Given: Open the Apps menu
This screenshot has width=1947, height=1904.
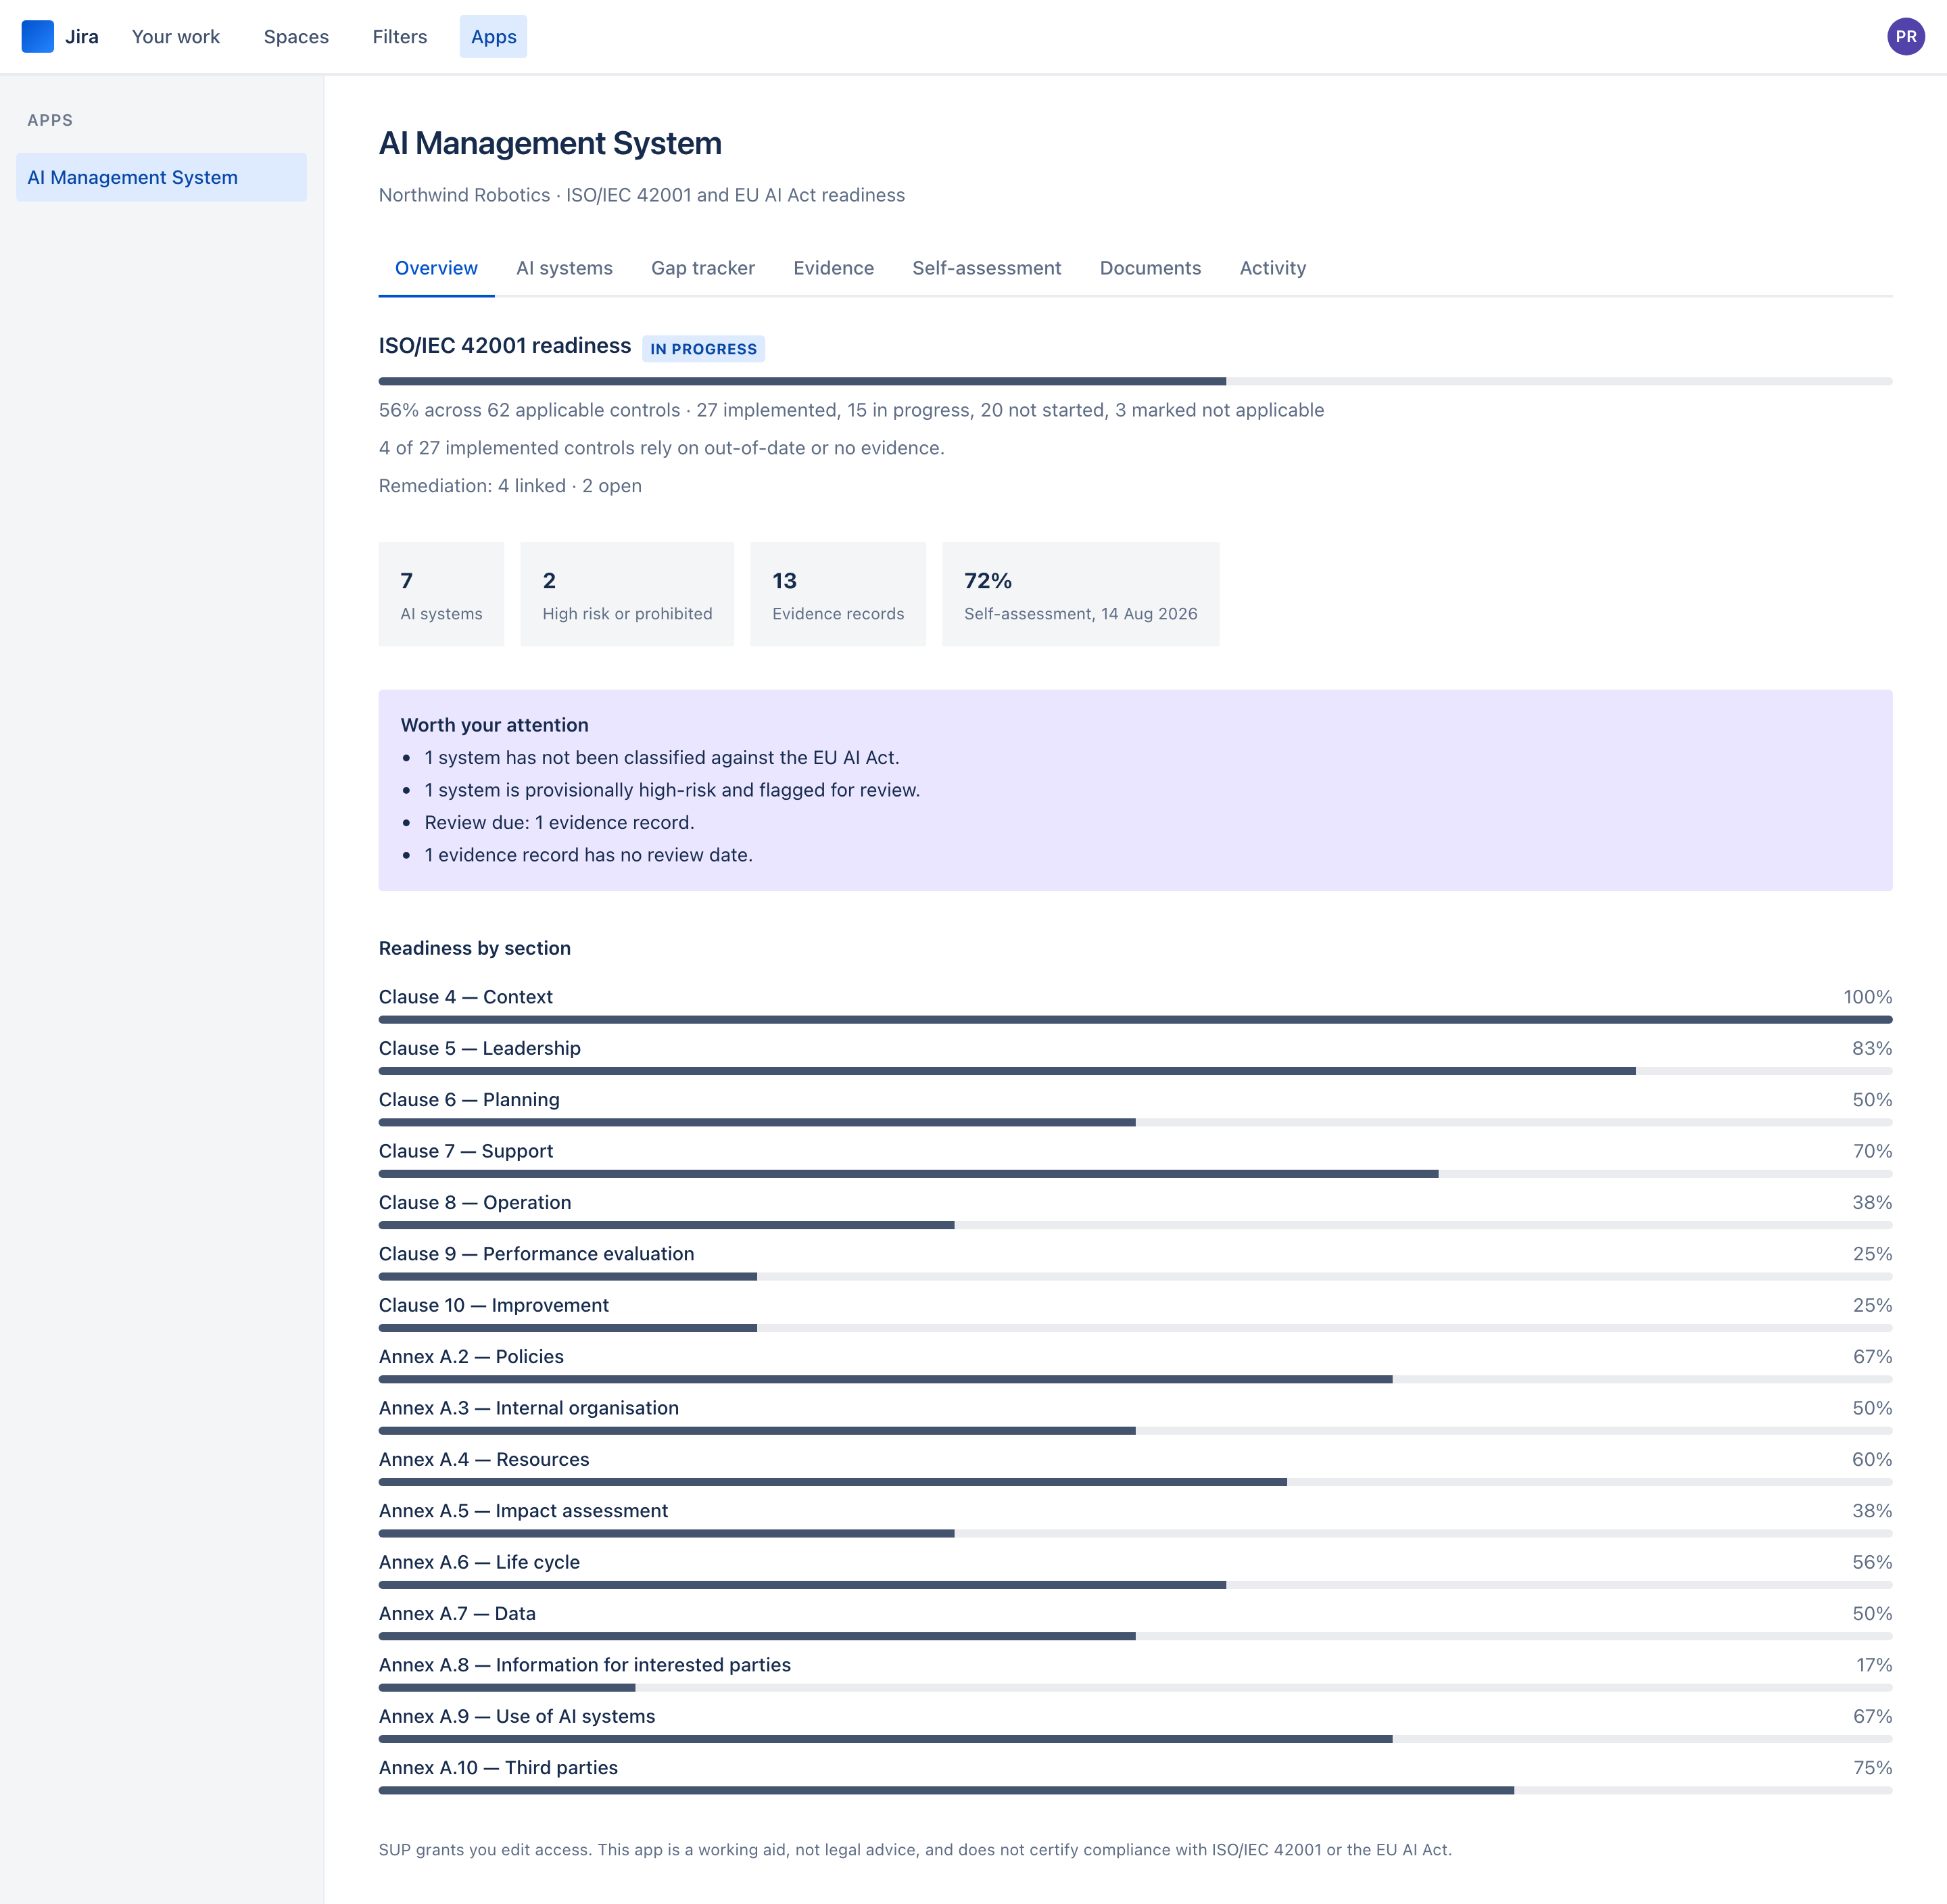Looking at the screenshot, I should coord(493,37).
